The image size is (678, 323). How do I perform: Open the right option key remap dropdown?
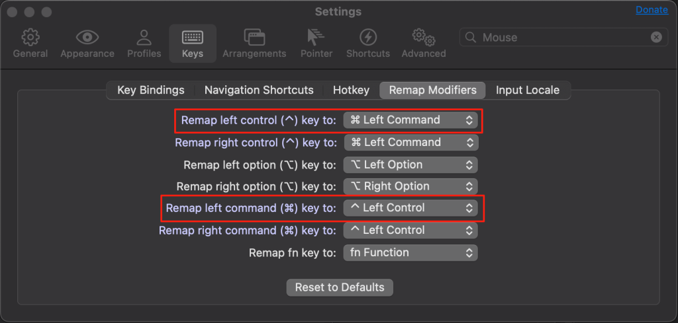click(x=411, y=186)
